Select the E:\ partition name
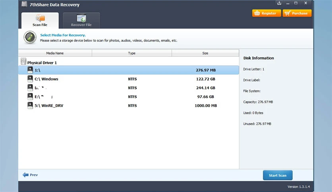This screenshot has width=332, height=192. coord(44,97)
